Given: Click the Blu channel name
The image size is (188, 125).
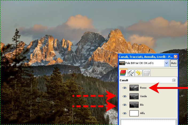Looking at the screenshot, I should (x=142, y=105).
